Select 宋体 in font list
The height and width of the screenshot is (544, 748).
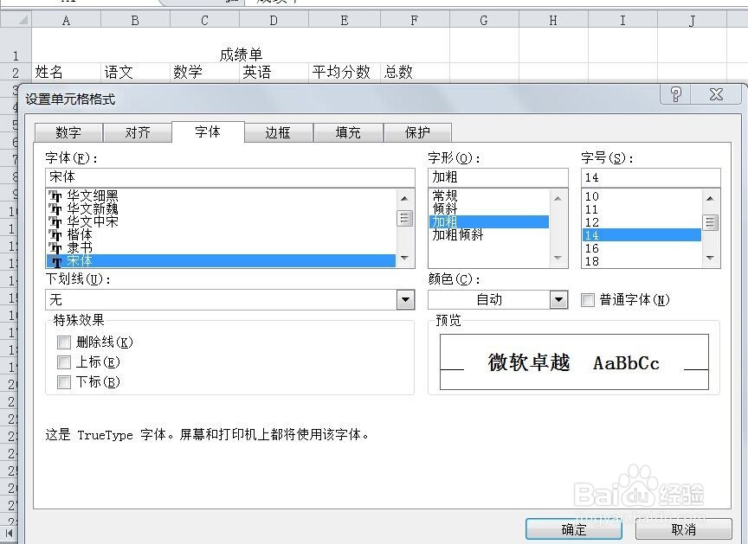[x=221, y=261]
